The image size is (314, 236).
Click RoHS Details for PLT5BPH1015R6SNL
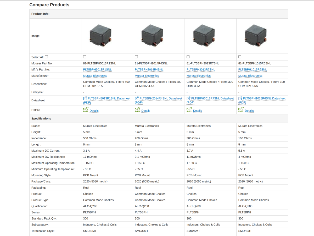[249, 111]
